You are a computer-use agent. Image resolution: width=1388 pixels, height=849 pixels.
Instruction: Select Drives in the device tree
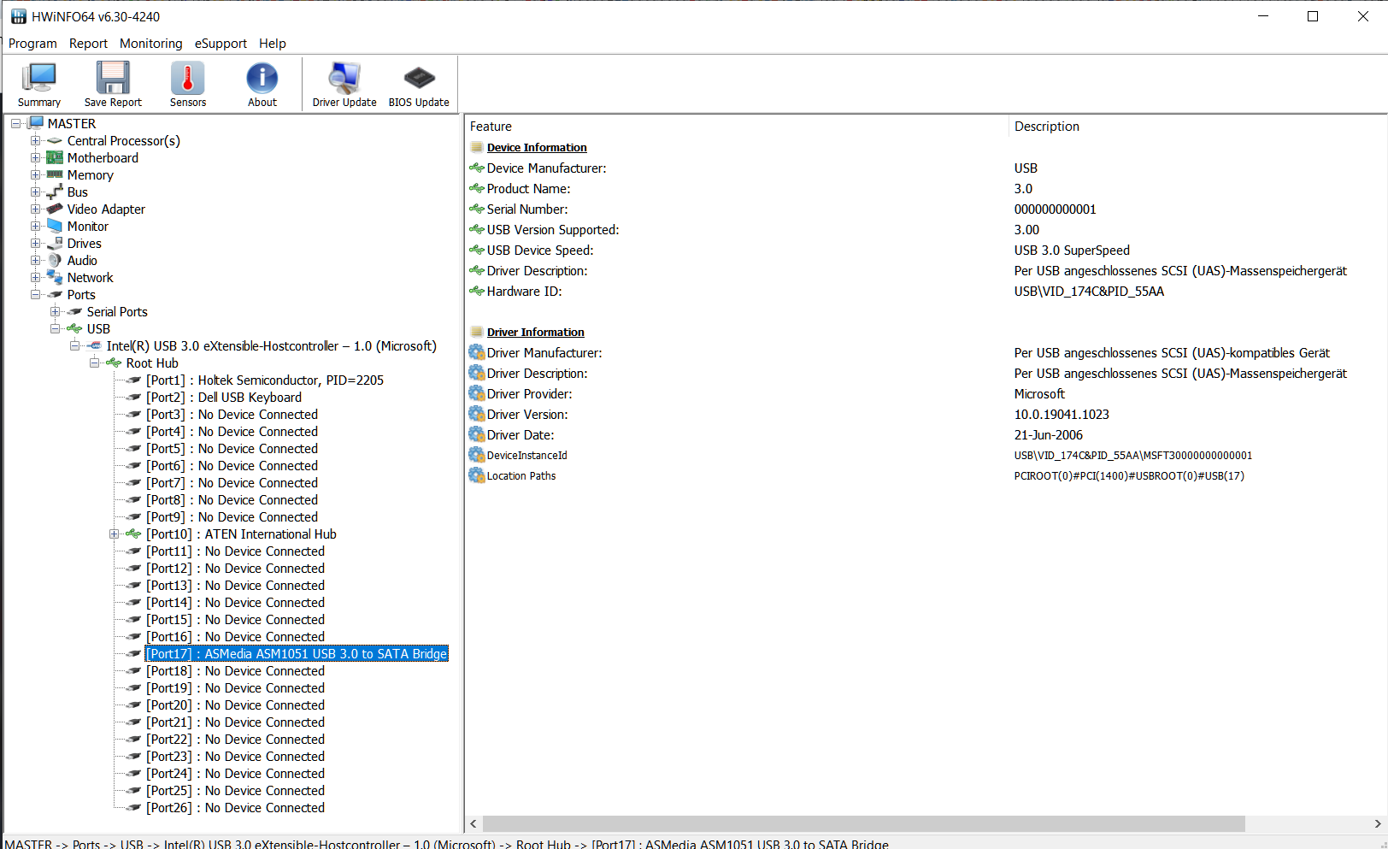84,243
